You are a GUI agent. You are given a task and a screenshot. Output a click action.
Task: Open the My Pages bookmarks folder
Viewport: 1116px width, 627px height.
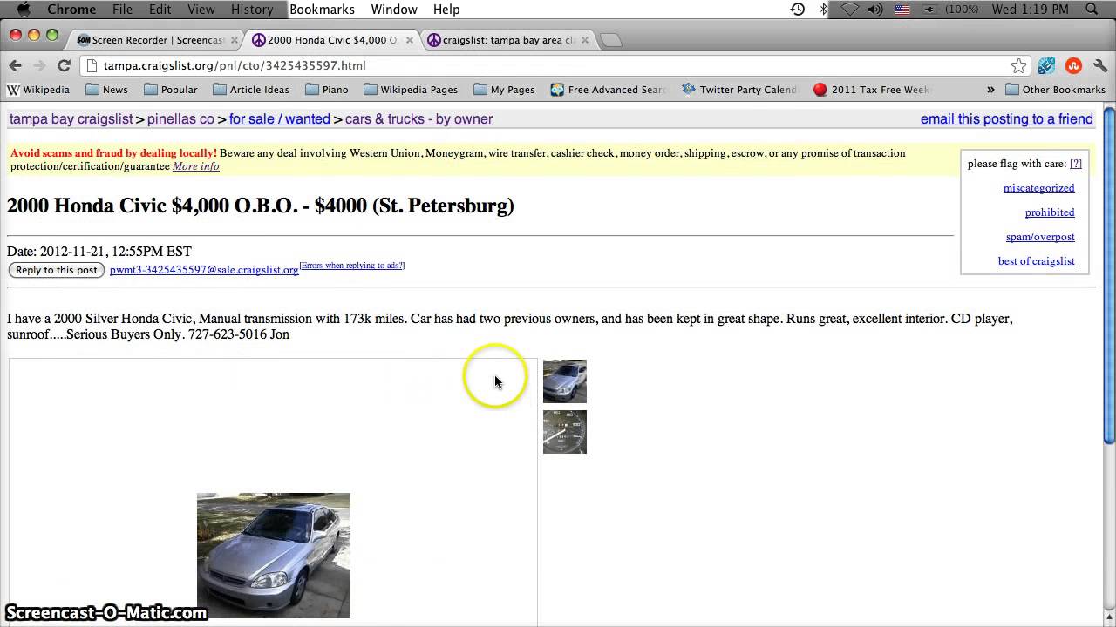click(504, 90)
